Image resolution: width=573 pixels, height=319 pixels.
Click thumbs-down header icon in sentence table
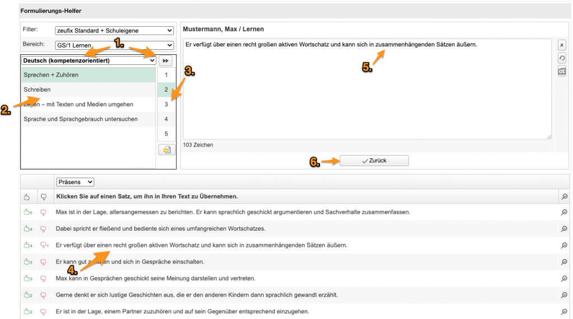click(x=44, y=197)
